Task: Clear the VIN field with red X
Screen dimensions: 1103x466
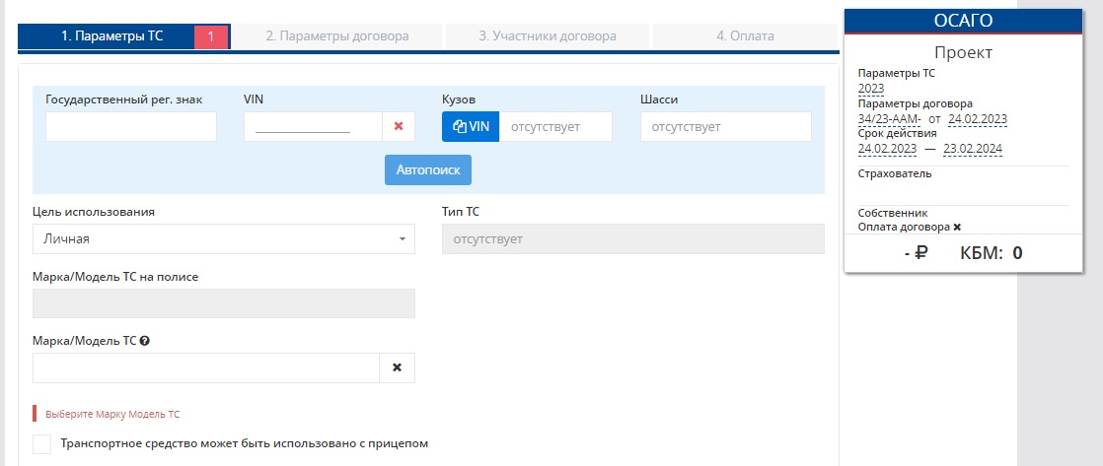Action: 399,126
